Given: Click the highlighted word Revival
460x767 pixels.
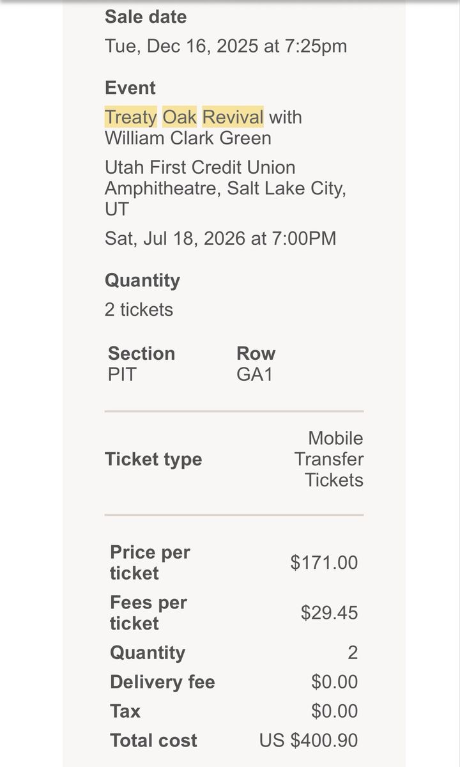Looking at the screenshot, I should pos(233,118).
